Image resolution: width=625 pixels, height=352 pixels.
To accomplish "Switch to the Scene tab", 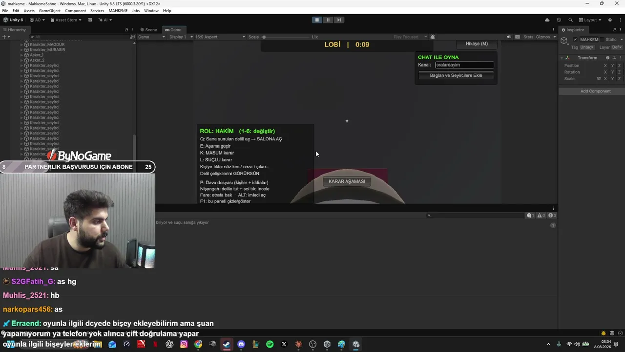I will [x=148, y=30].
